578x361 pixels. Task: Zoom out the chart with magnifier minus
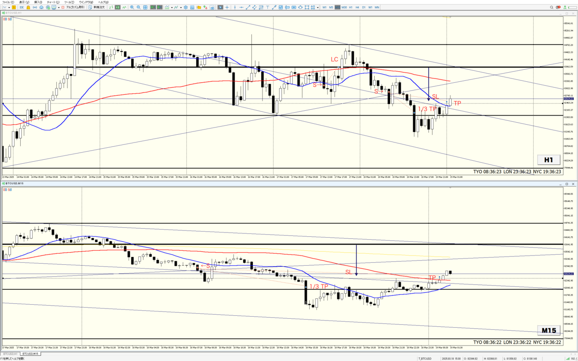[x=139, y=7]
